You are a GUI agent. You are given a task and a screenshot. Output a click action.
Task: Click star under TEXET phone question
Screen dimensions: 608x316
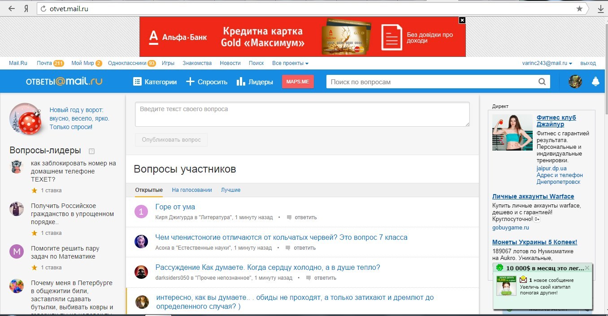[35, 190]
